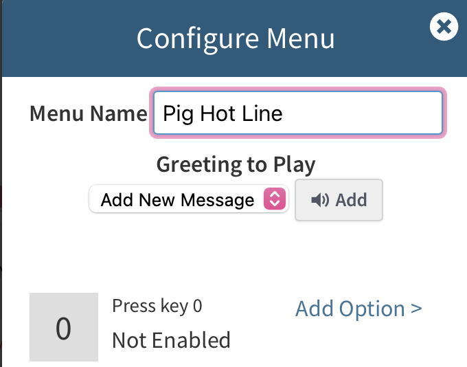Click the Menu Name label
Screen dimensions: 467x367
88,113
